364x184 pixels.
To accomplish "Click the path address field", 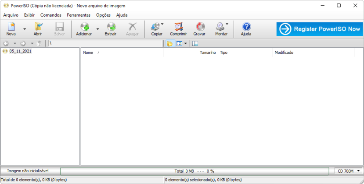I will point(105,43).
